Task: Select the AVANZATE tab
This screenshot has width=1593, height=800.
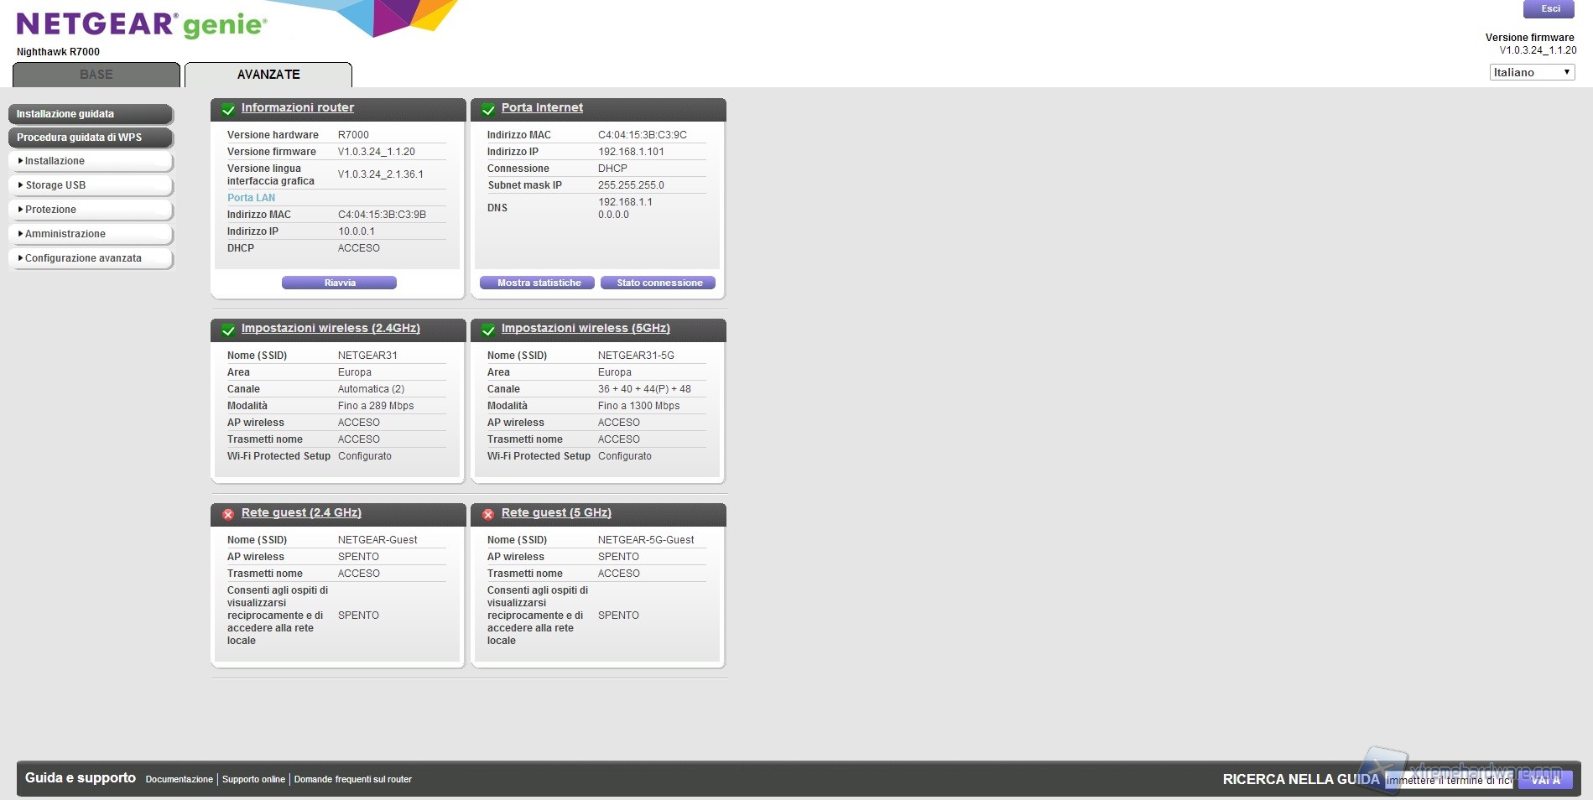Action: [x=268, y=75]
